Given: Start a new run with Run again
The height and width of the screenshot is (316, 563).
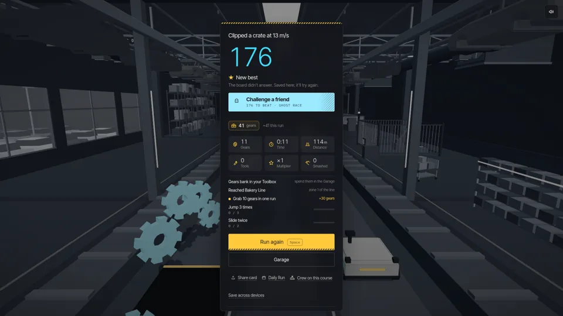Looking at the screenshot, I should click(x=281, y=242).
